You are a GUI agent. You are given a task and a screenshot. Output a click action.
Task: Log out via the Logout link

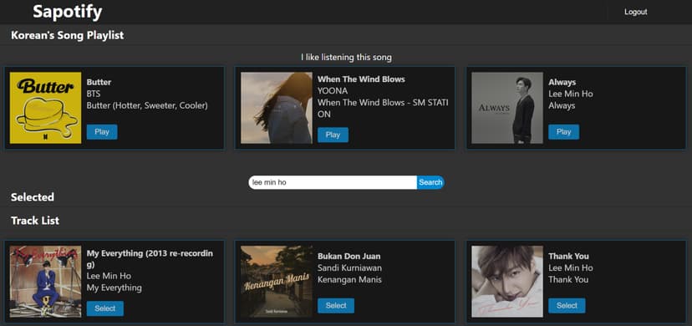(635, 12)
